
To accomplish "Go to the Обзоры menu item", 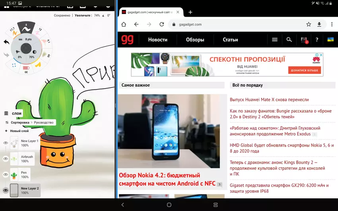I will [195, 40].
